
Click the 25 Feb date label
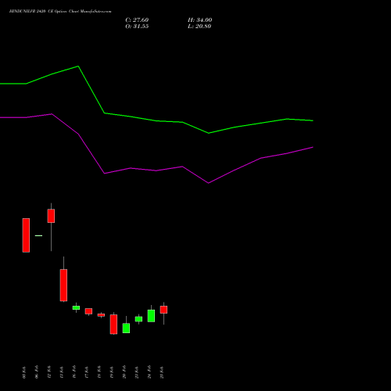pos(162,372)
